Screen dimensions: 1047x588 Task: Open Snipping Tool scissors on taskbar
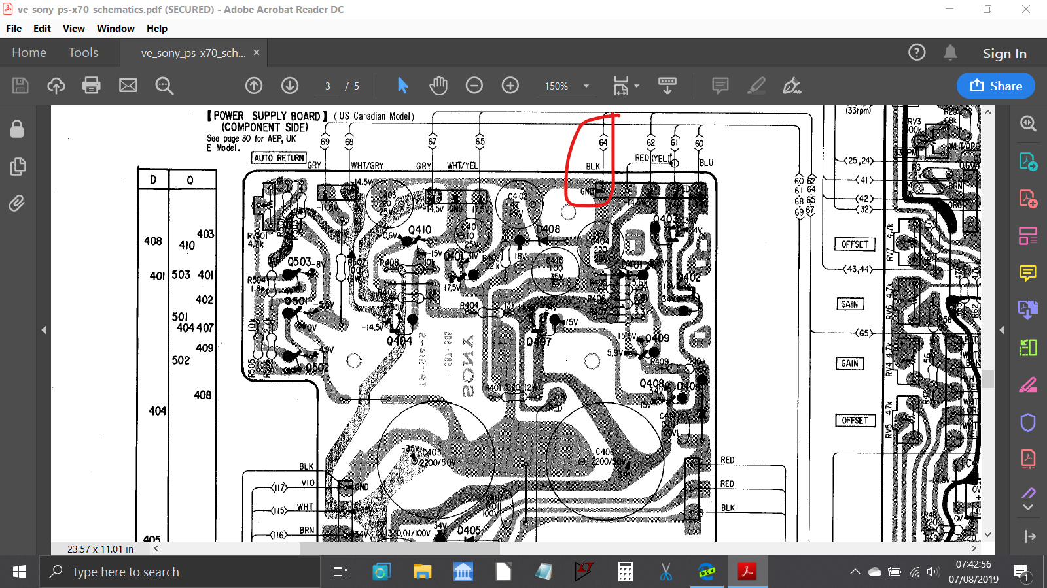click(665, 572)
